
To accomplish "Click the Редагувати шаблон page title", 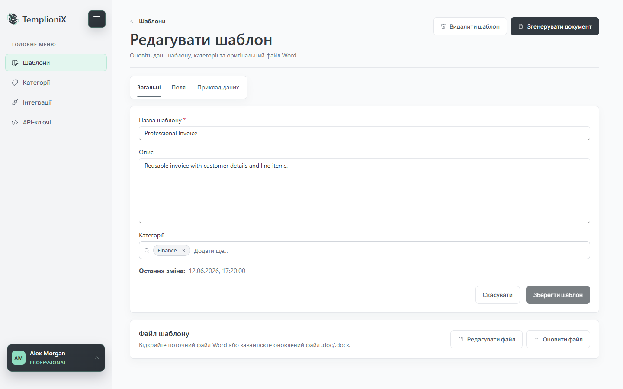I will pos(201,40).
